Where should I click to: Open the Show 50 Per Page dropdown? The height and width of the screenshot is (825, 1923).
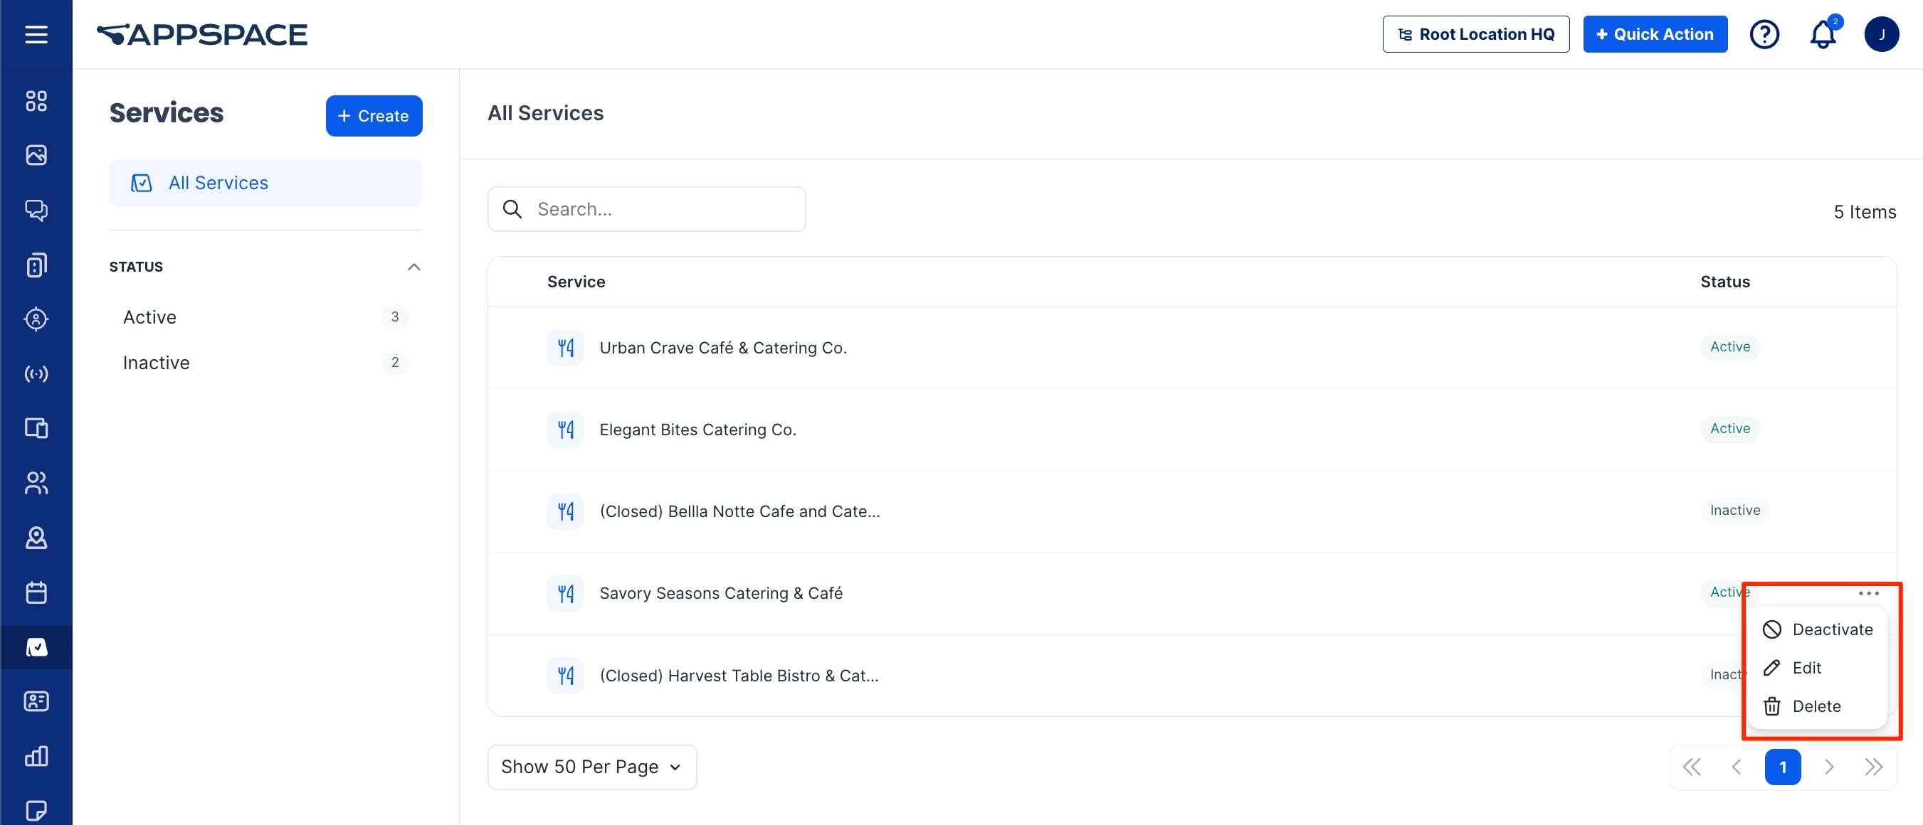(x=591, y=767)
